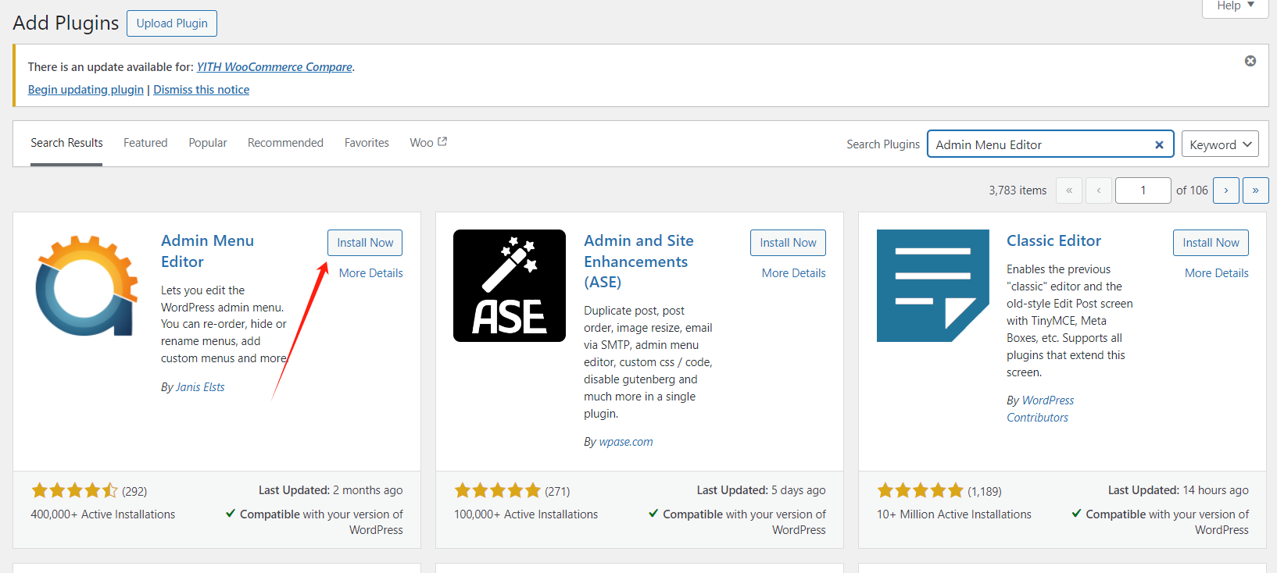Go to next page of results
This screenshot has width=1277, height=573.
(1225, 190)
